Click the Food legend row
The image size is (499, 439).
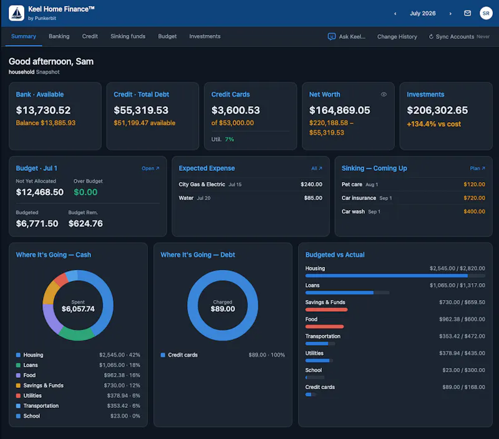(78, 375)
